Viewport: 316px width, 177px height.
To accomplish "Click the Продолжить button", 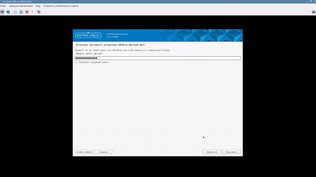I will 231,152.
